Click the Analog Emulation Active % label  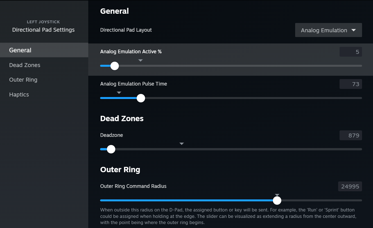pos(131,52)
